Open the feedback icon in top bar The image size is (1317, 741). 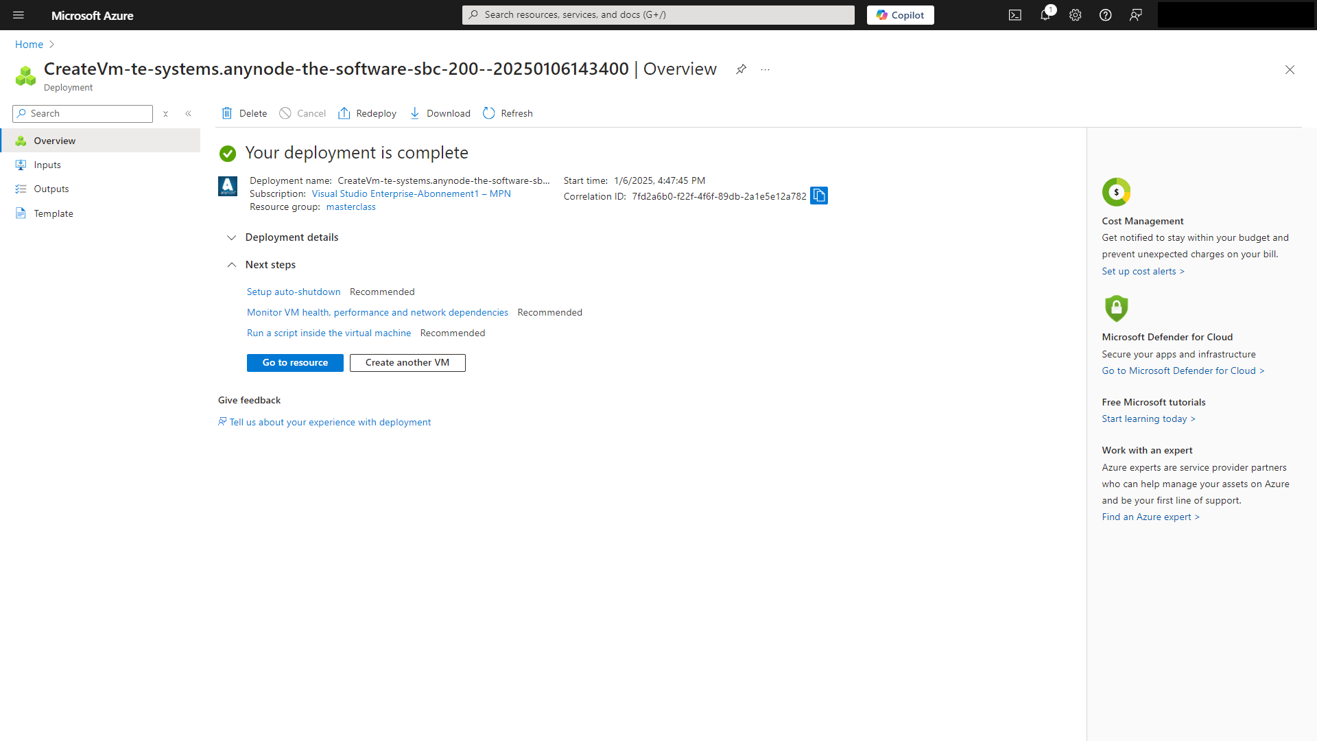[x=1136, y=15]
